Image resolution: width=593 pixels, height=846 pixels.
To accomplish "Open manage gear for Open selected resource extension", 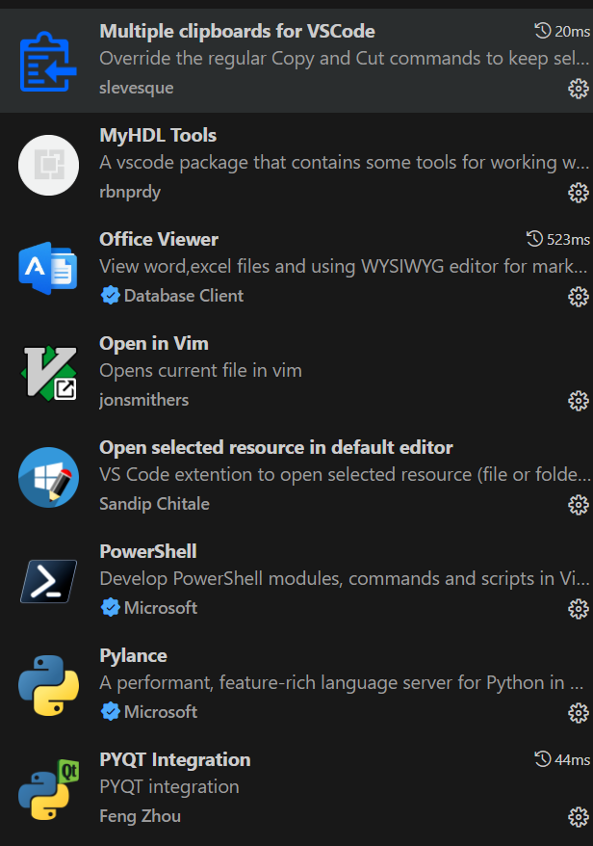I will tap(579, 505).
